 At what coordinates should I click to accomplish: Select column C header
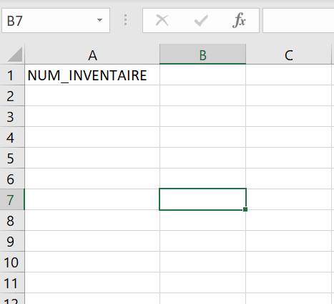[x=288, y=54]
